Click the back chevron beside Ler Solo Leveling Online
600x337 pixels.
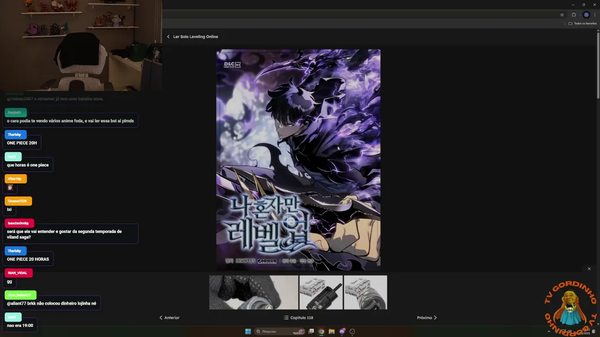point(168,37)
